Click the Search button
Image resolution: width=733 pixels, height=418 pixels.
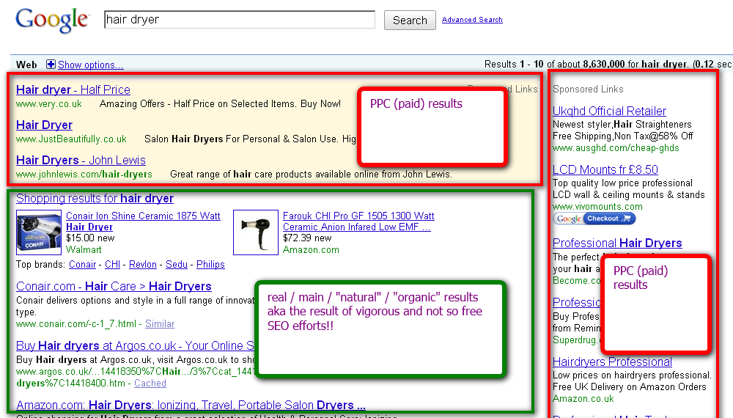pyautogui.click(x=410, y=20)
